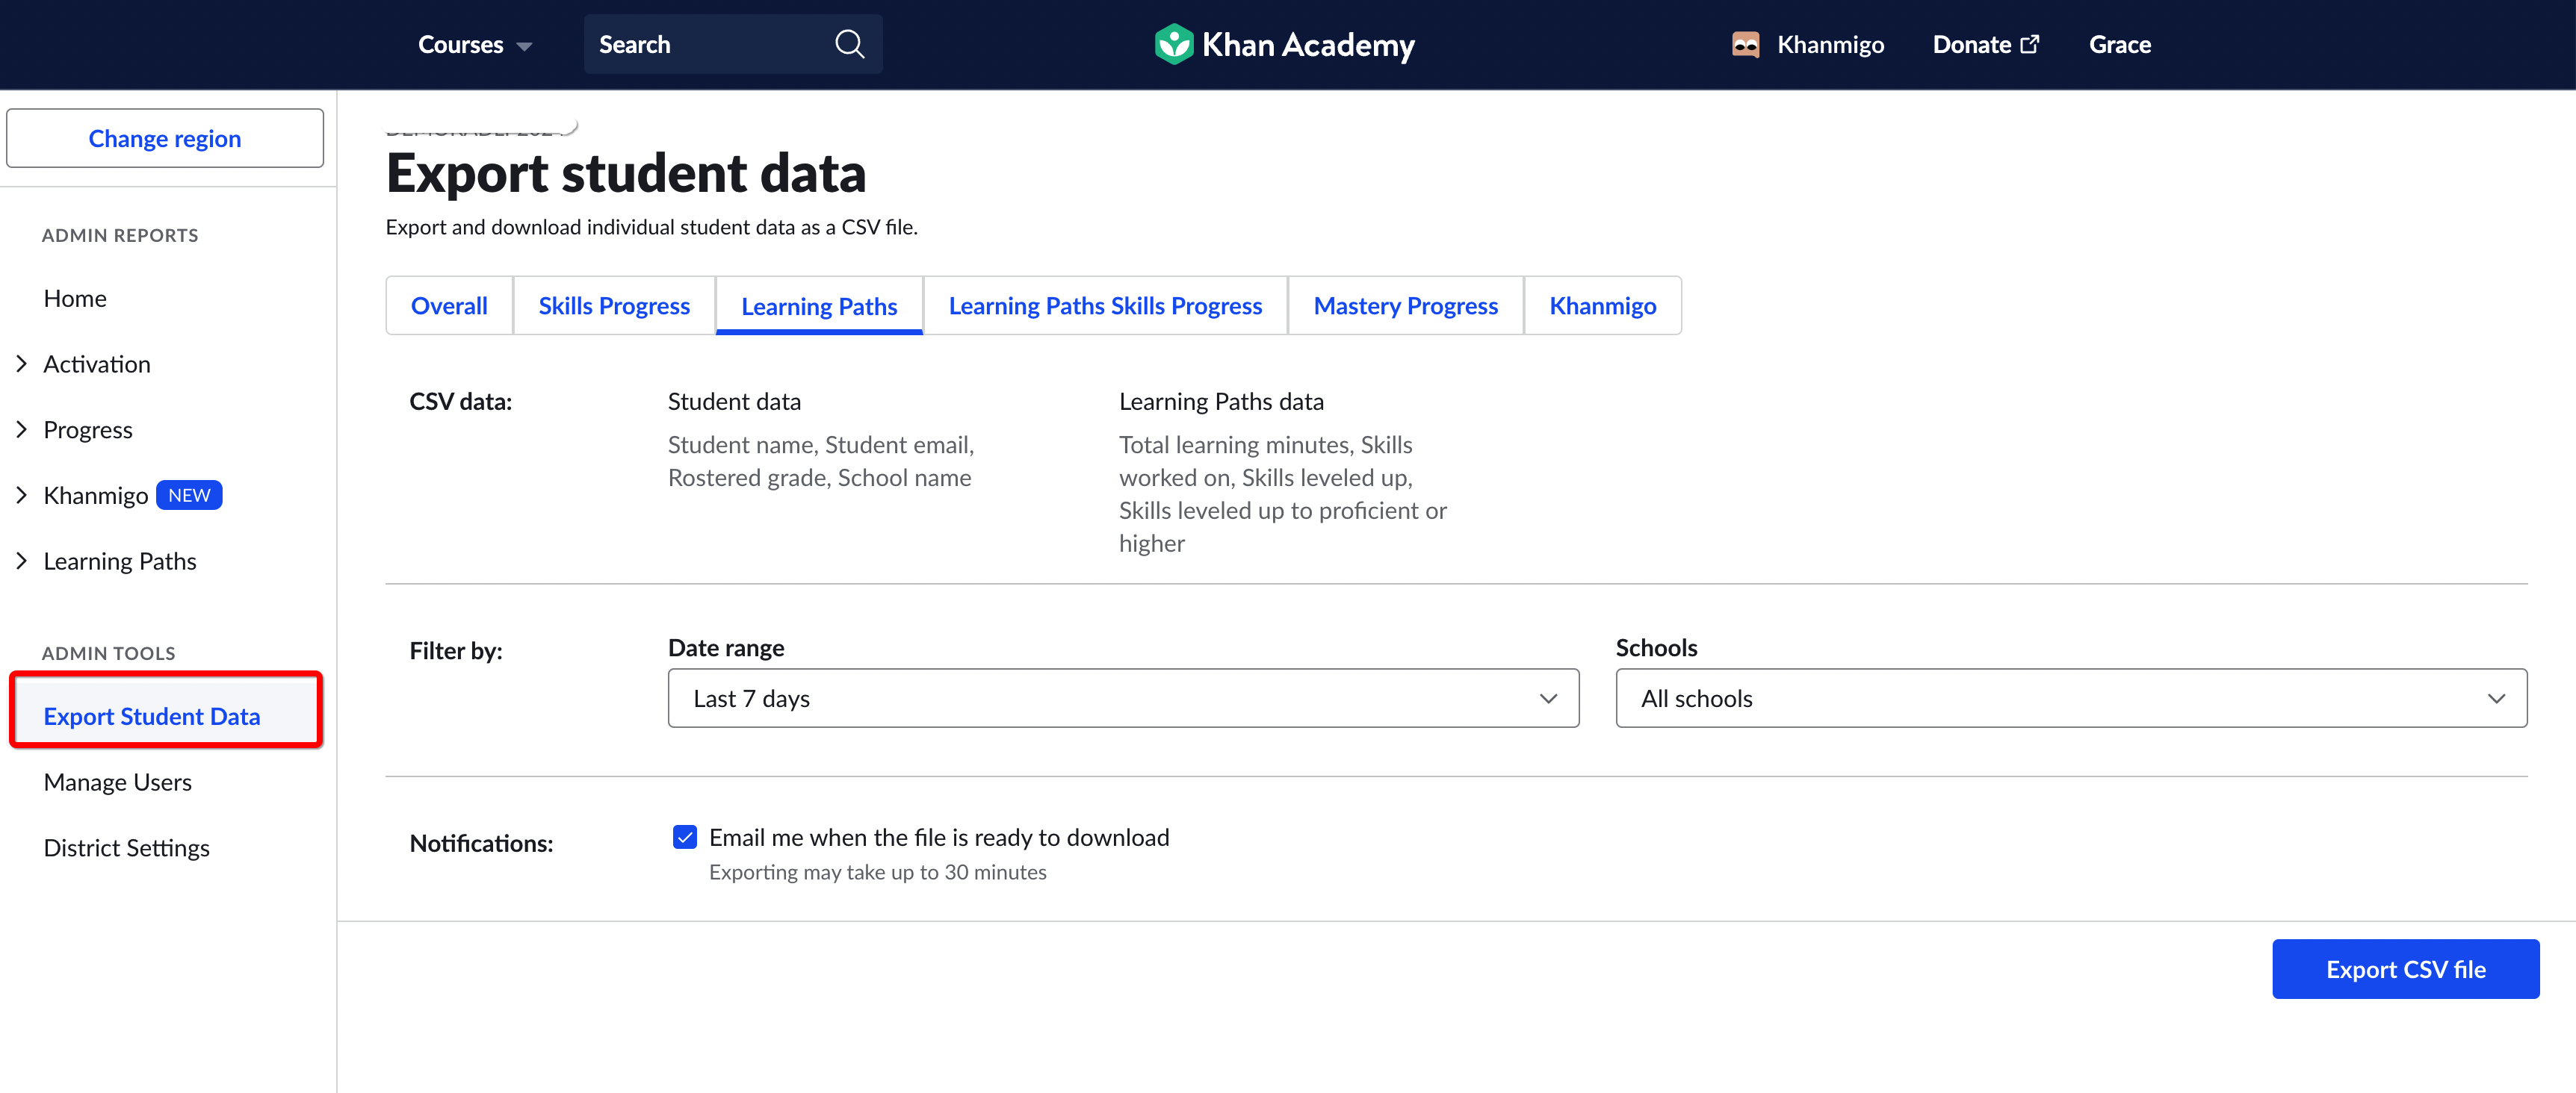This screenshot has height=1093, width=2576.
Task: Uncheck the email notification checkbox
Action: tap(684, 837)
